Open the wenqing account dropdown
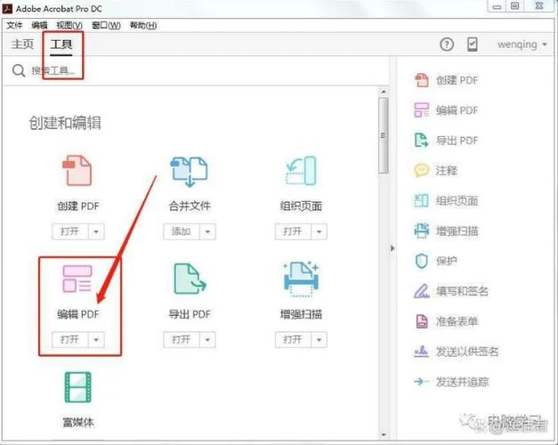 coord(522,44)
